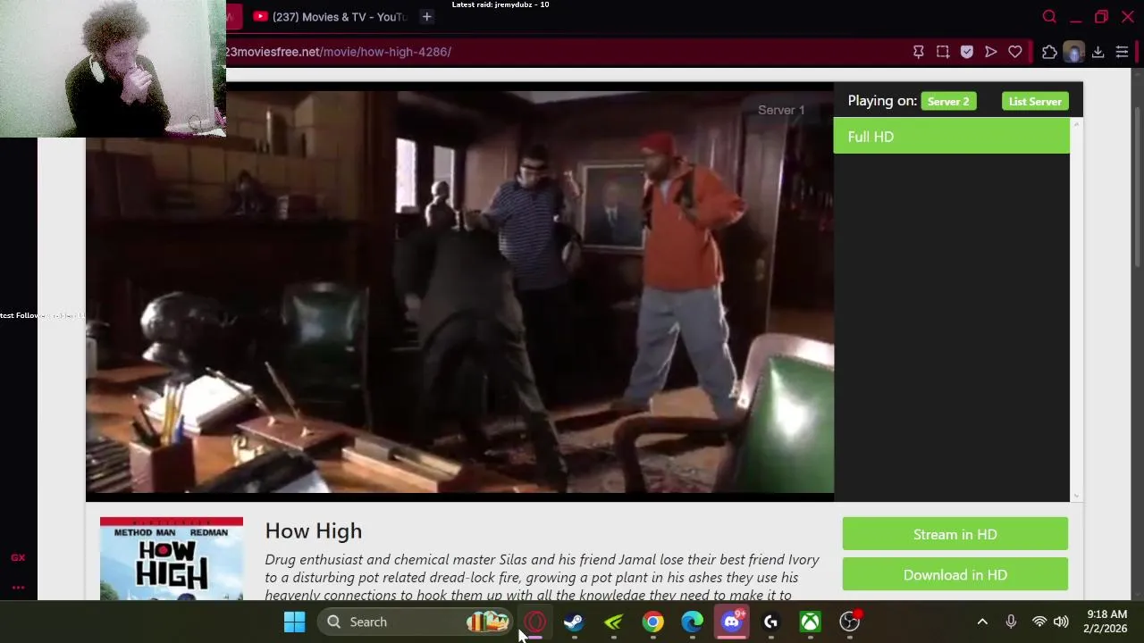Show hidden system tray icons
The height and width of the screenshot is (643, 1144).
tap(982, 622)
